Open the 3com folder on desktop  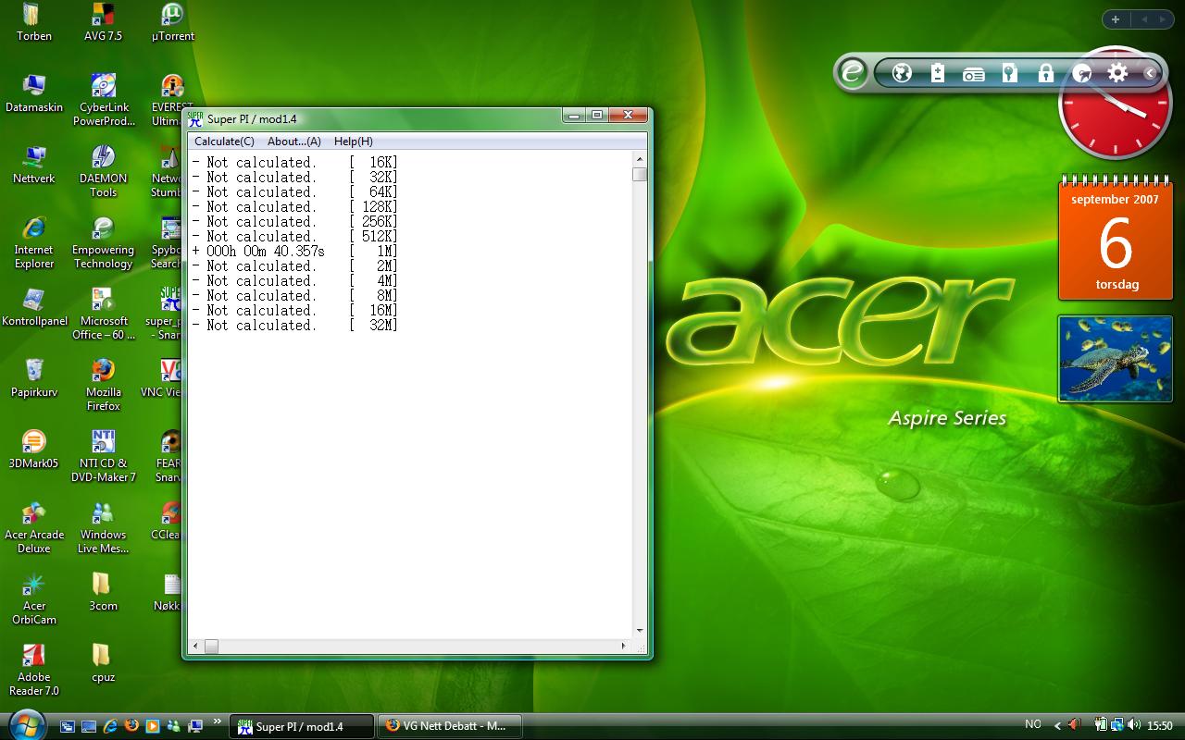(103, 593)
